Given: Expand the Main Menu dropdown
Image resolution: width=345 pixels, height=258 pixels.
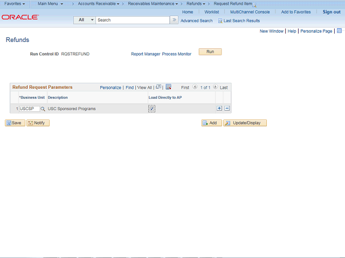Looking at the screenshot, I should 50,4.
